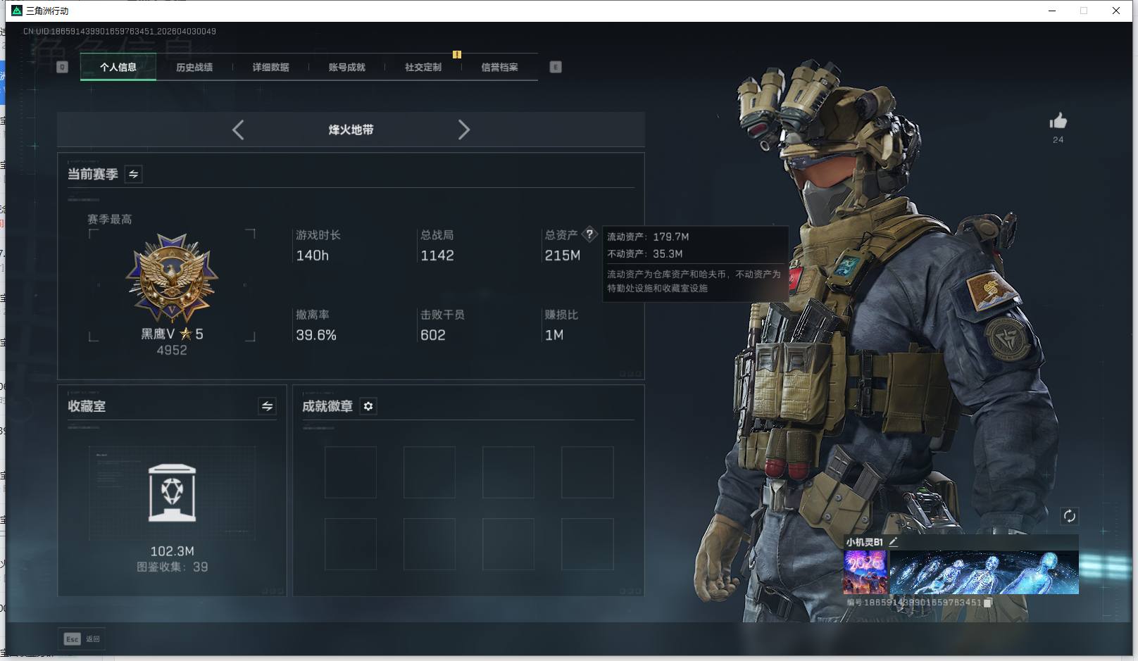1138x661 pixels.
Task: Close the 三角洲行动 window
Action: tap(1116, 11)
